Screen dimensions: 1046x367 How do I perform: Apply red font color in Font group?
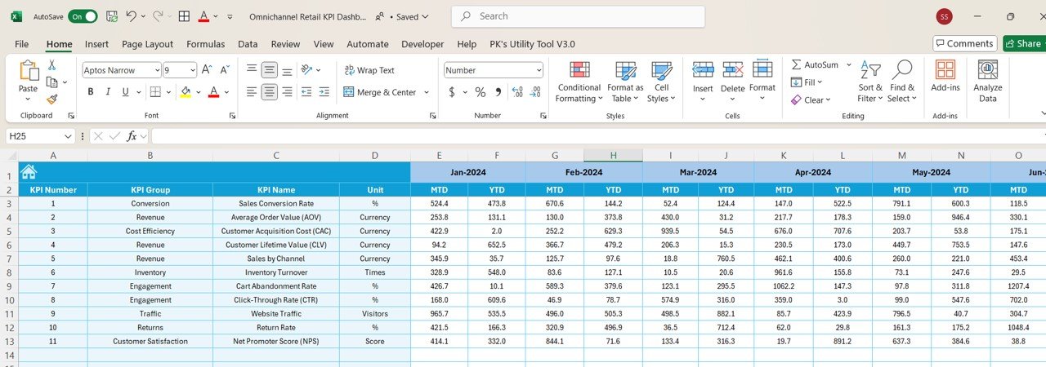point(213,92)
